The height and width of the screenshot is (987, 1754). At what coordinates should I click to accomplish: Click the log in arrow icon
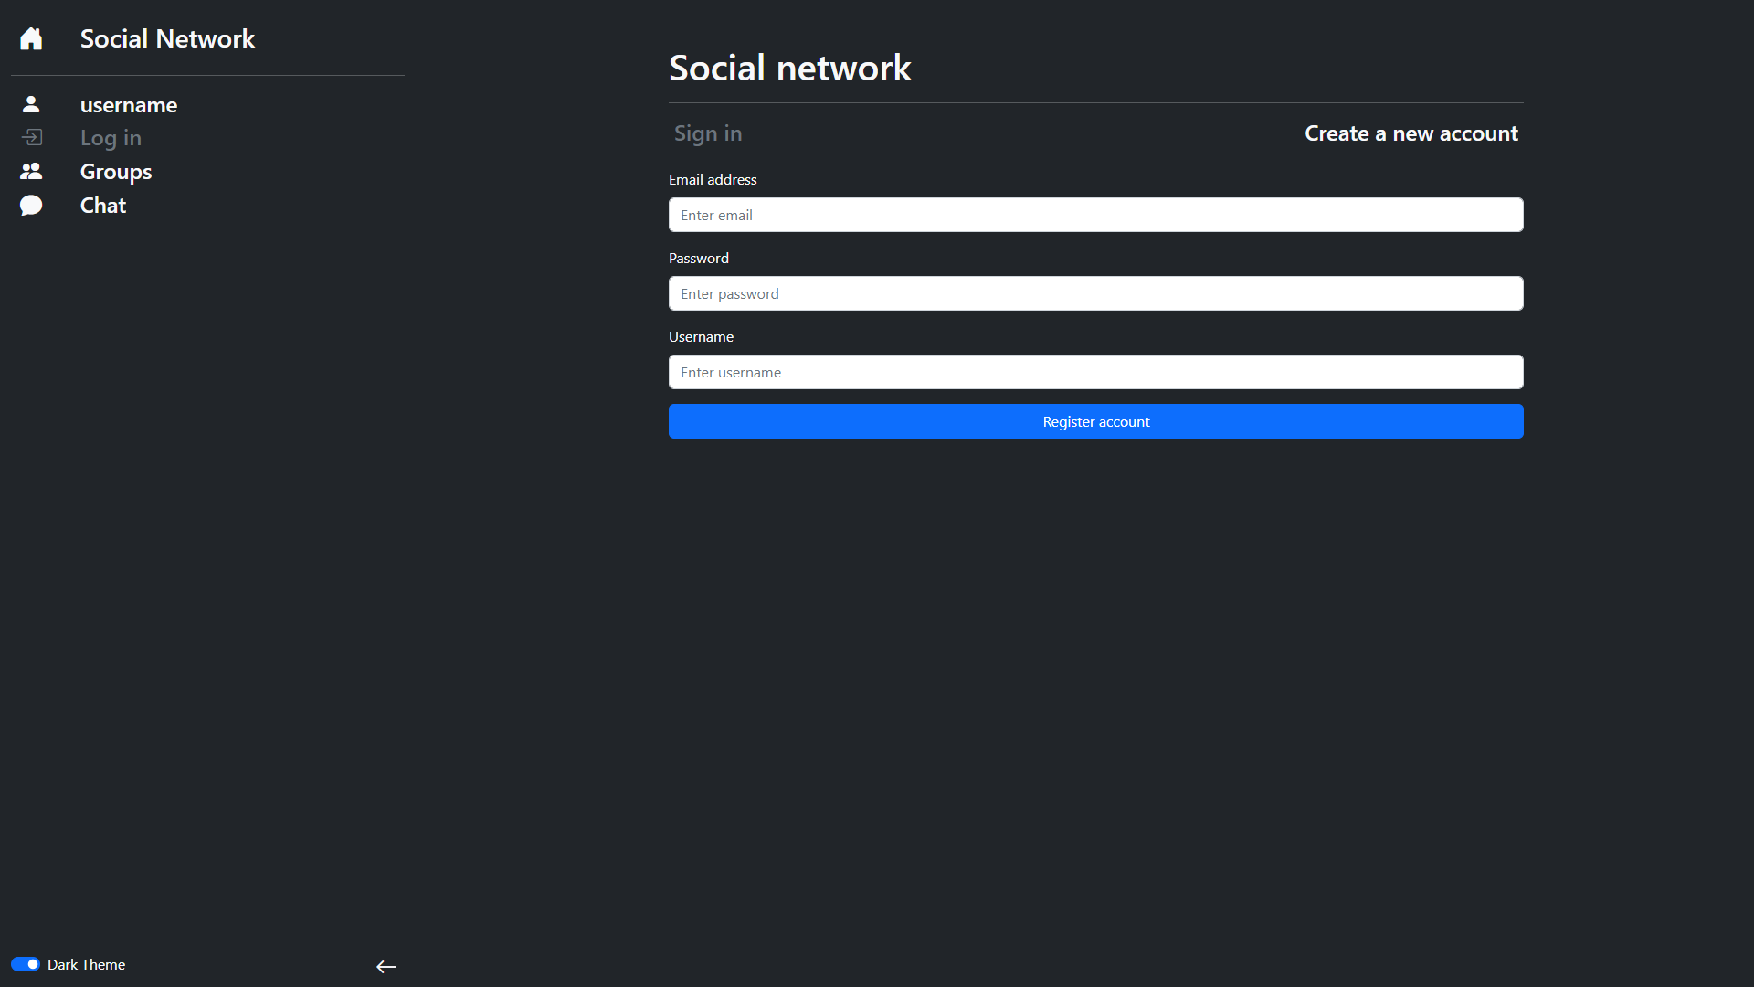pos(31,137)
